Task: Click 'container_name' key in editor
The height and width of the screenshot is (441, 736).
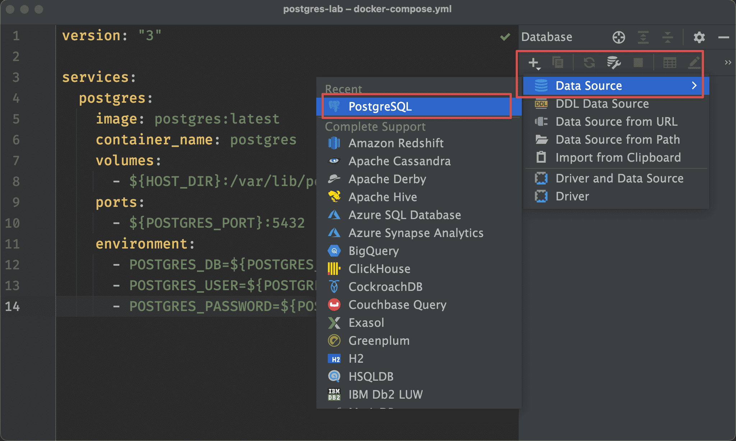Action: click(155, 140)
